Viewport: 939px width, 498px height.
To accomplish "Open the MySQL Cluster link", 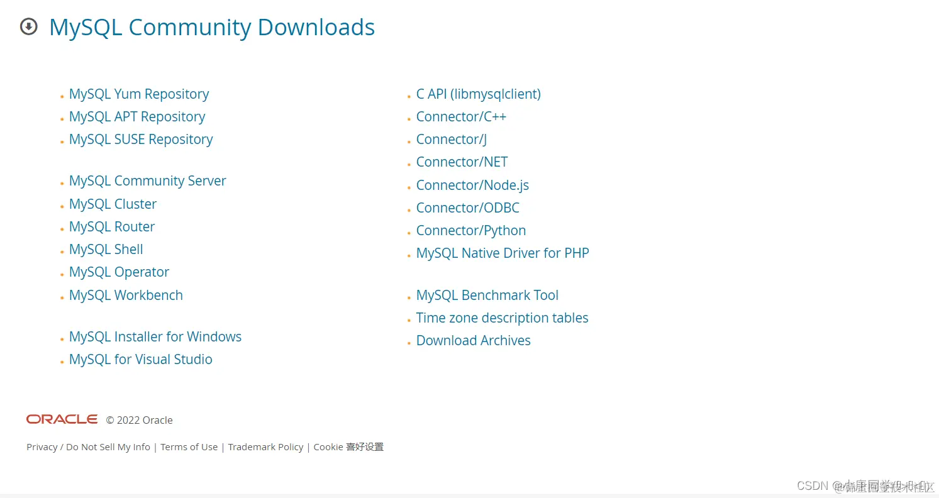I will tap(113, 204).
